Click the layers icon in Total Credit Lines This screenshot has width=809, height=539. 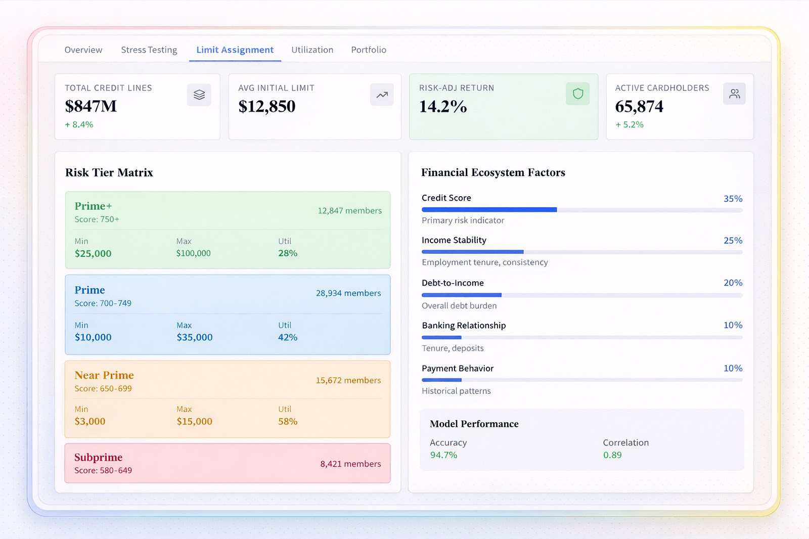point(199,95)
